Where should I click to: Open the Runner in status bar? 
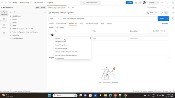pos(136,91)
